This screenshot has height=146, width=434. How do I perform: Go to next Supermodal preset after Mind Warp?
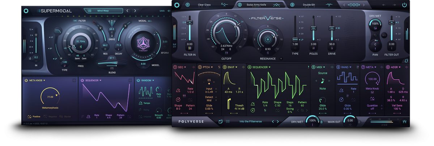click(135, 11)
